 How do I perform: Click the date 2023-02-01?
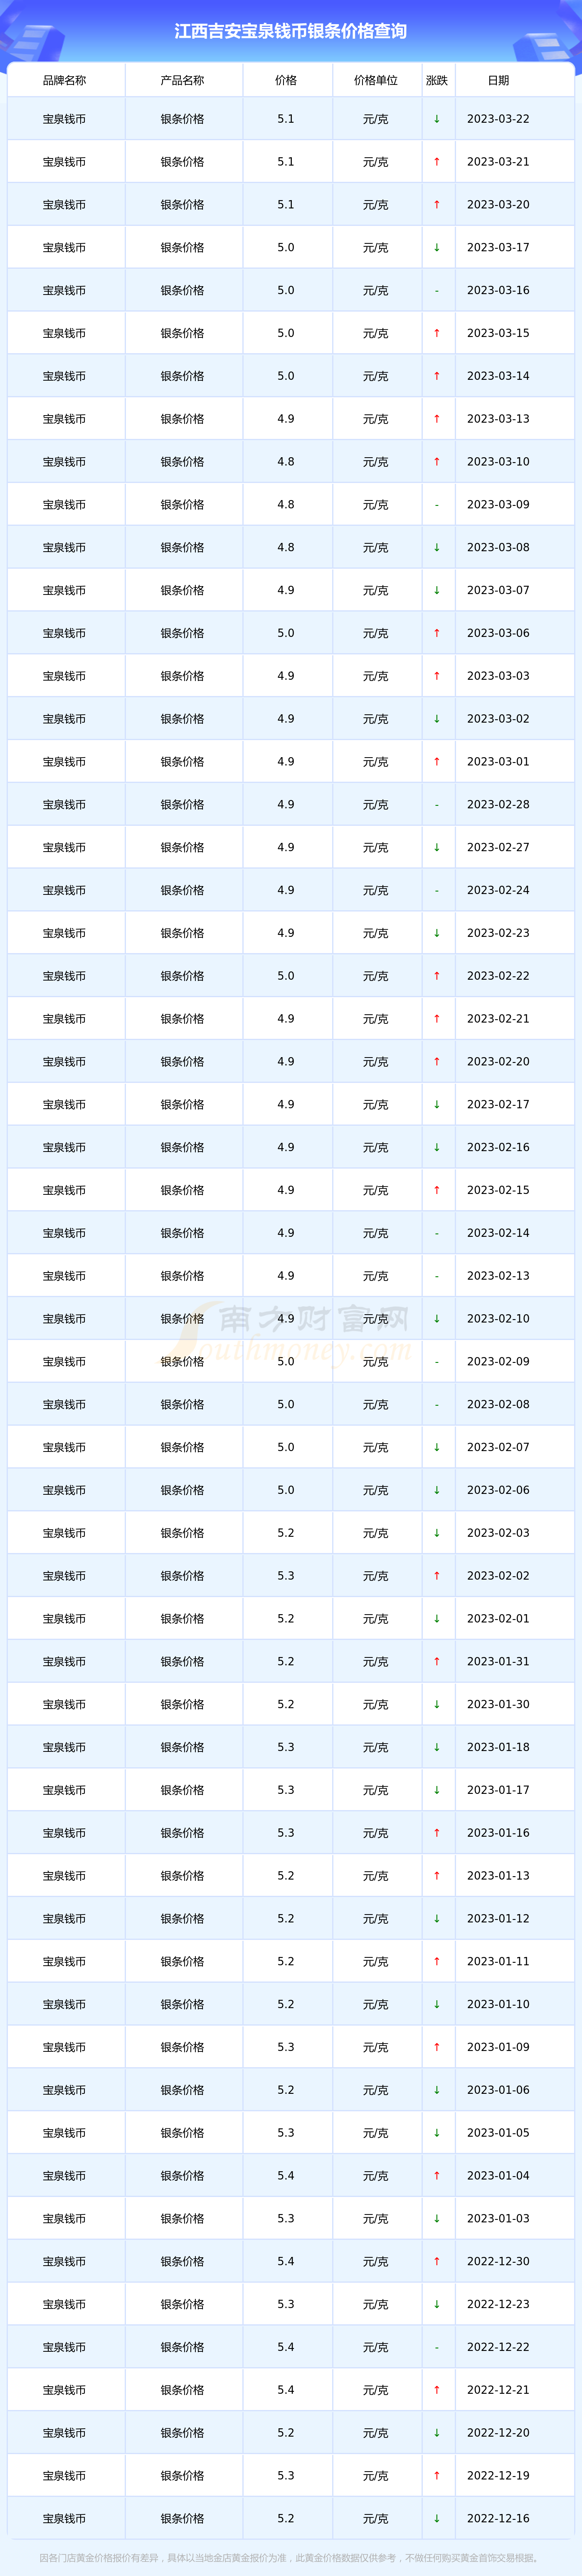[498, 1619]
